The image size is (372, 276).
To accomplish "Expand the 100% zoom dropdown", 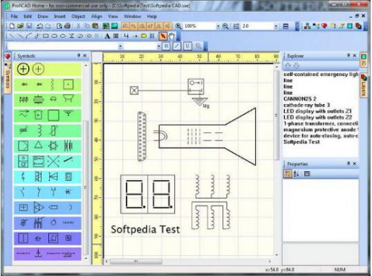I will (x=218, y=26).
